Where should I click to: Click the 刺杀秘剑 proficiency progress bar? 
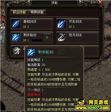pyautogui.click(x=37, y=40)
